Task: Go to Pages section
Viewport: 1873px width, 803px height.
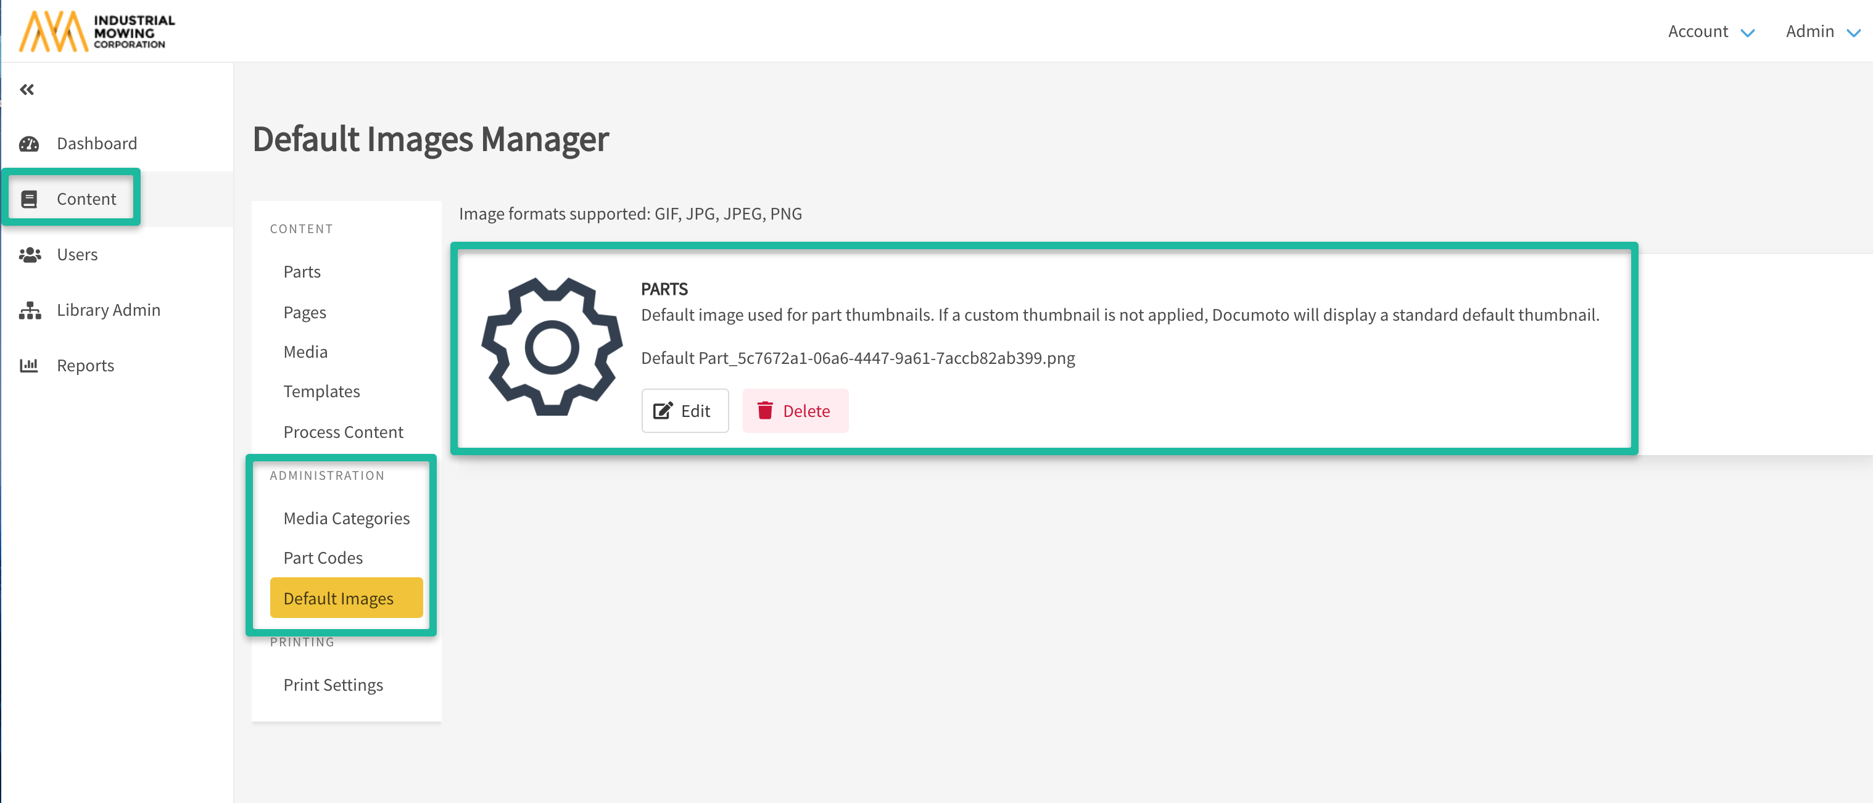Action: 305,313
